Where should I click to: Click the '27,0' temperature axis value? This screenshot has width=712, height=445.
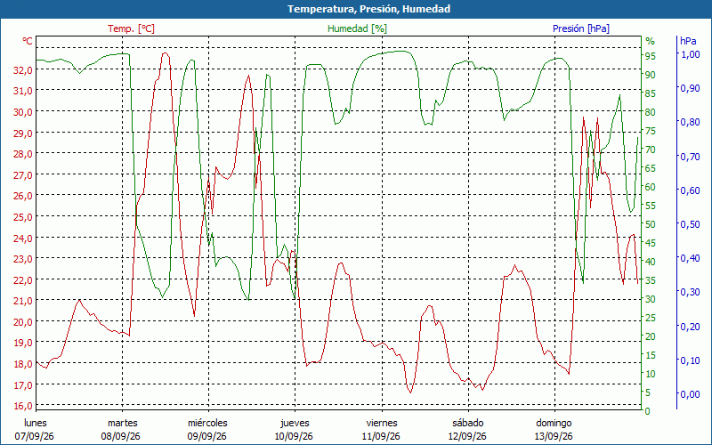pyautogui.click(x=23, y=175)
